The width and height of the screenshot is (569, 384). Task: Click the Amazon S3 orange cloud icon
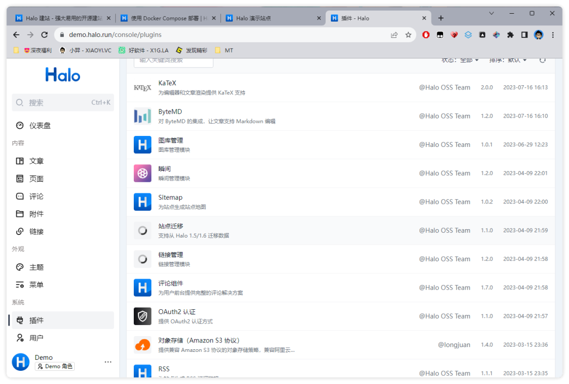(142, 345)
